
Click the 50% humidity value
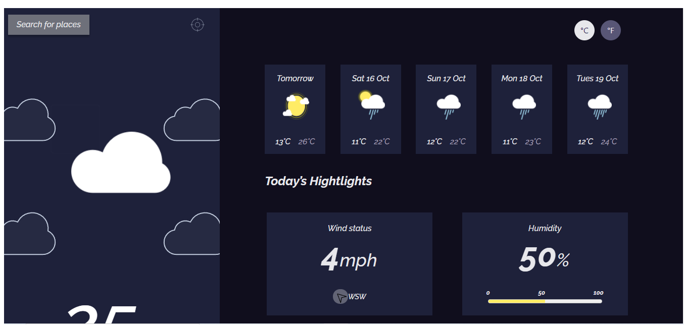click(545, 259)
